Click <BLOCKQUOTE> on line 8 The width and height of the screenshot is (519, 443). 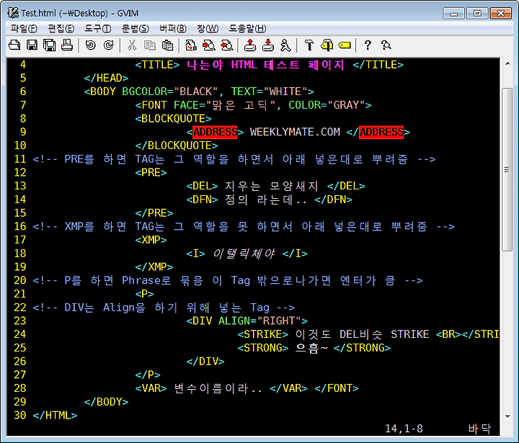pyautogui.click(x=173, y=118)
